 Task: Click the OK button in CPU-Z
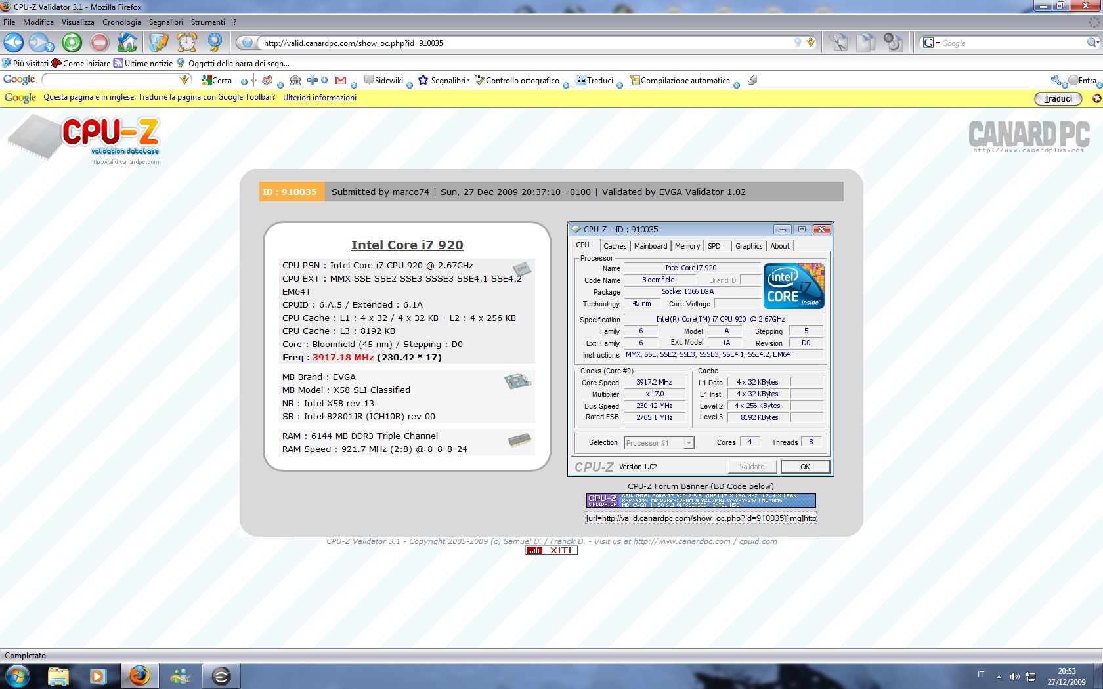[805, 467]
